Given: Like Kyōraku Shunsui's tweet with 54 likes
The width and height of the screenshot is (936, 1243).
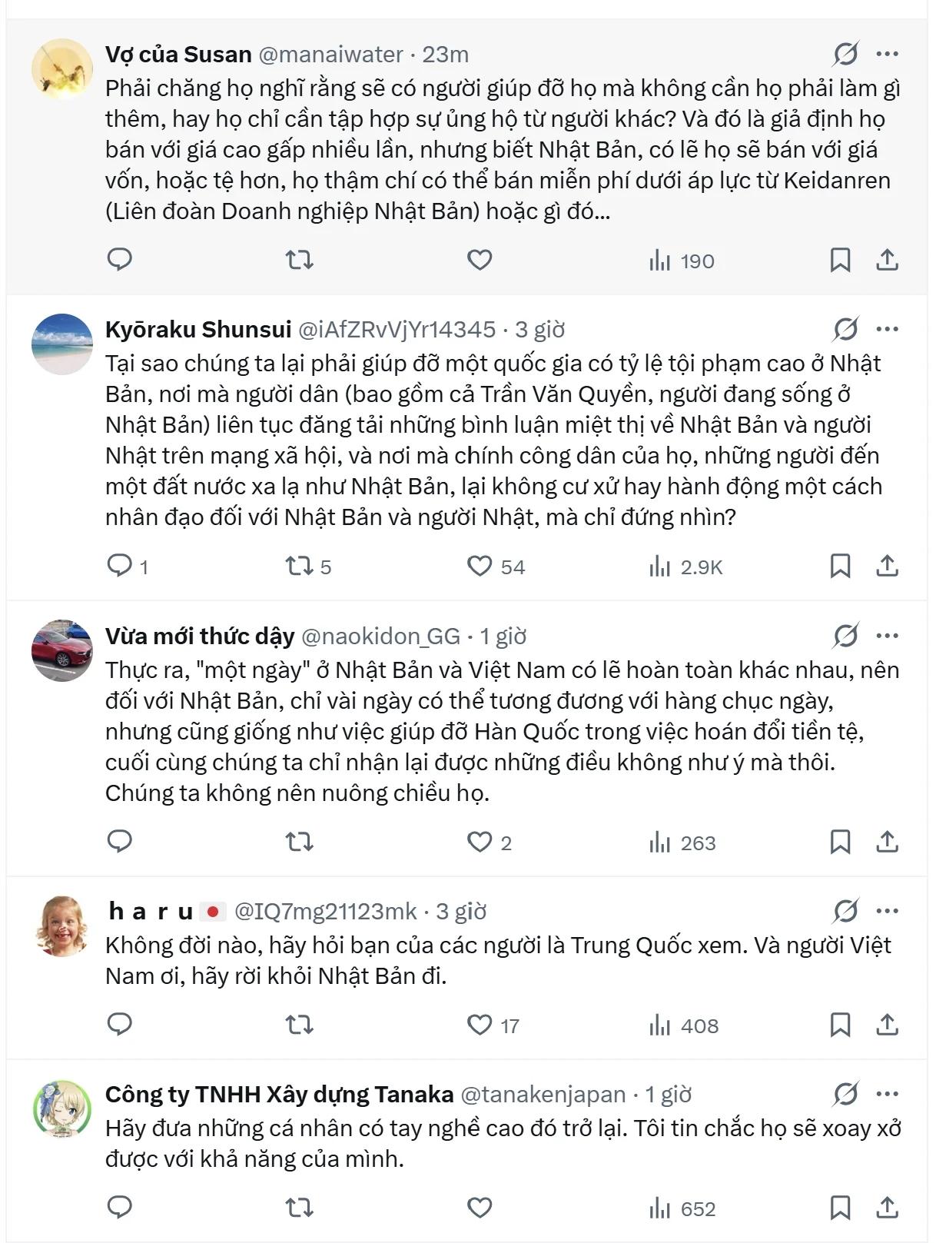Looking at the screenshot, I should [x=480, y=567].
